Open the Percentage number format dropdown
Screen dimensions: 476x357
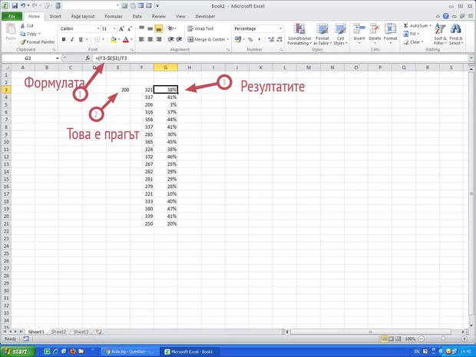pos(280,28)
